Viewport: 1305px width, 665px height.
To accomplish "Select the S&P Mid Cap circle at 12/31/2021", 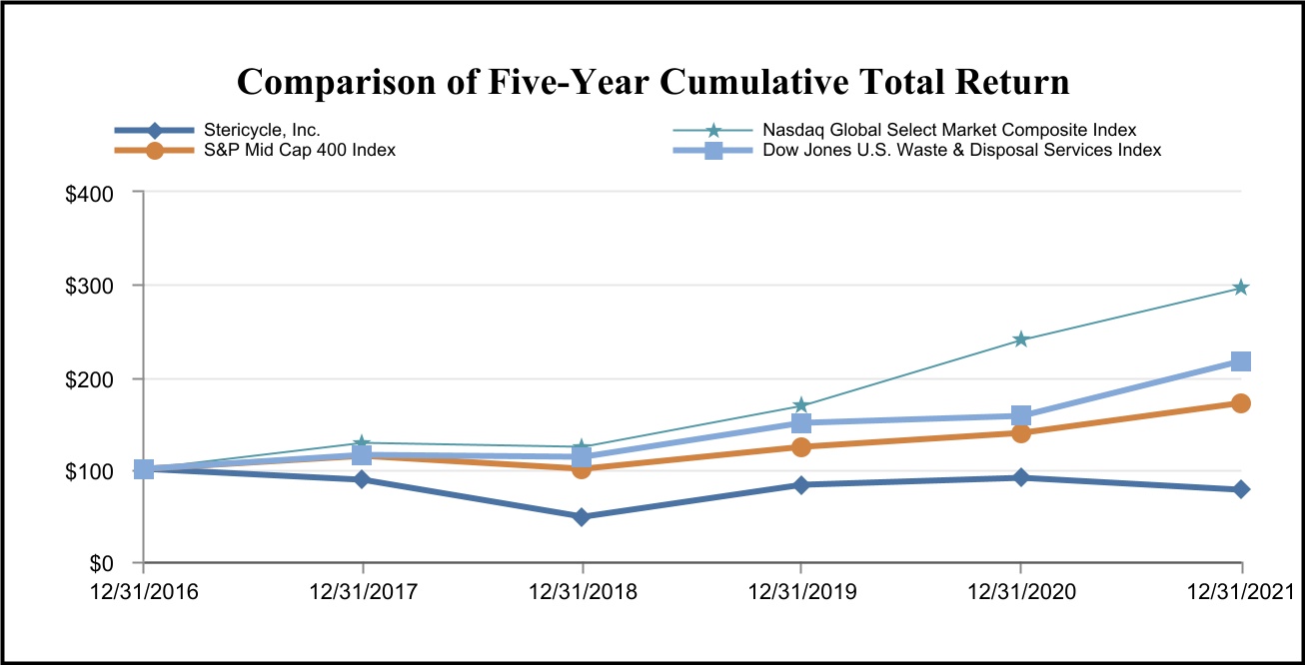I will click(1241, 403).
